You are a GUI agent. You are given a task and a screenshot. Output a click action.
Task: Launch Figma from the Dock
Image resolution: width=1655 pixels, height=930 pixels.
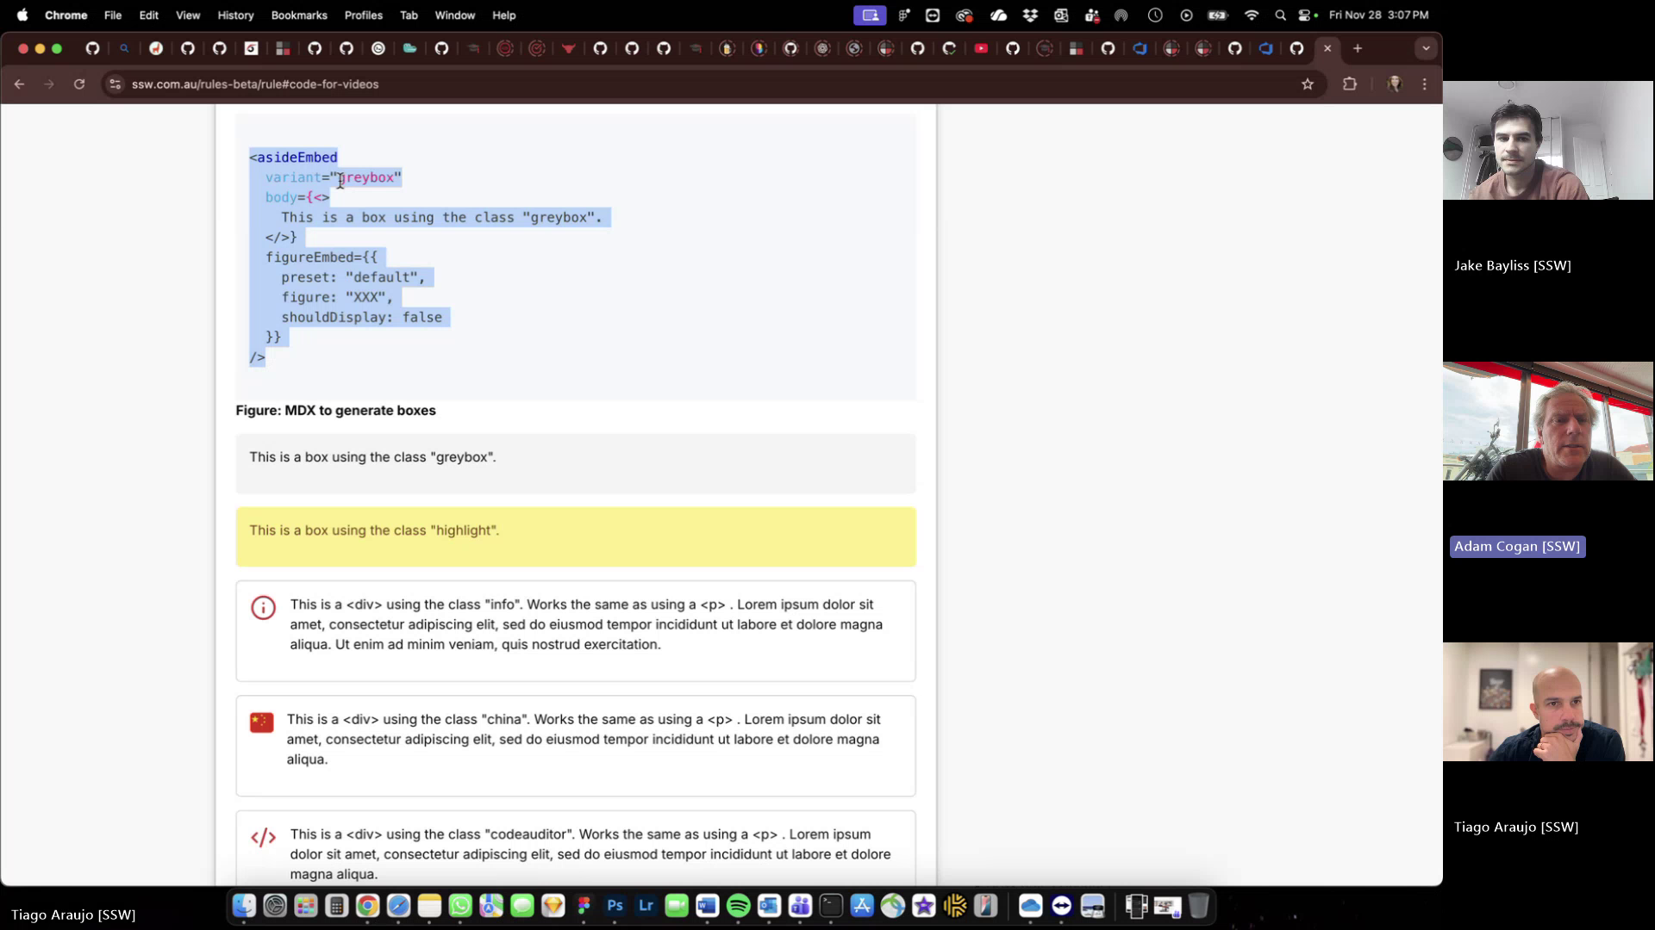(584, 906)
